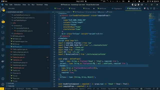The width and height of the screenshot is (160, 90).
Task: Click the remote window indicator in status bar
Action: coord(2,89)
